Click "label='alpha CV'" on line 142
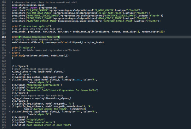 [x=40, y=114]
